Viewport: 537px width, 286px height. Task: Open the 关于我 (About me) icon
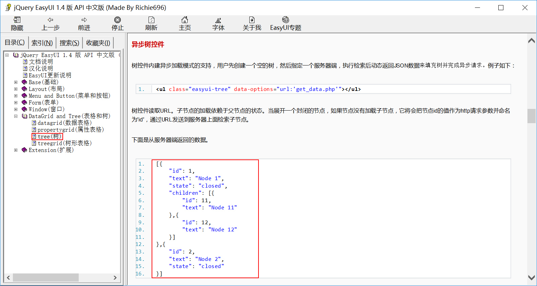point(252,20)
